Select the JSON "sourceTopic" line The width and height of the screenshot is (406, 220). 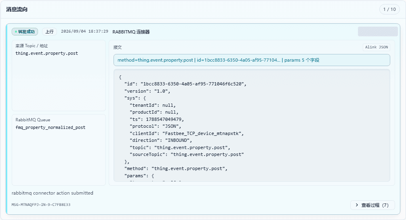(x=187, y=154)
